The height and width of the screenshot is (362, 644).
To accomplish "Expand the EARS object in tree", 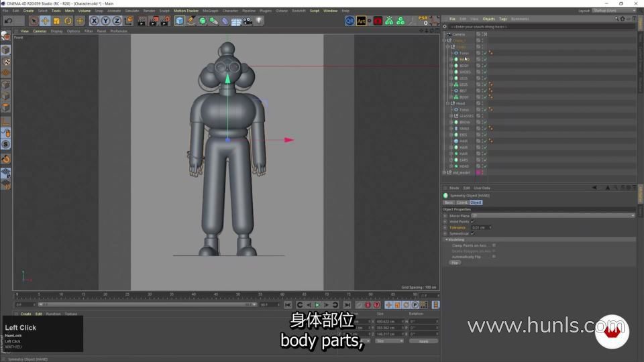I will pyautogui.click(x=451, y=160).
